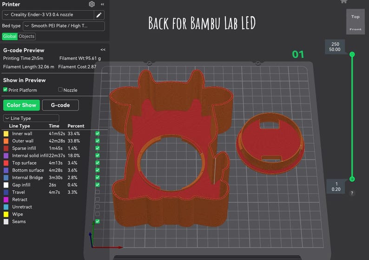Click the Percent column header

coord(76,126)
